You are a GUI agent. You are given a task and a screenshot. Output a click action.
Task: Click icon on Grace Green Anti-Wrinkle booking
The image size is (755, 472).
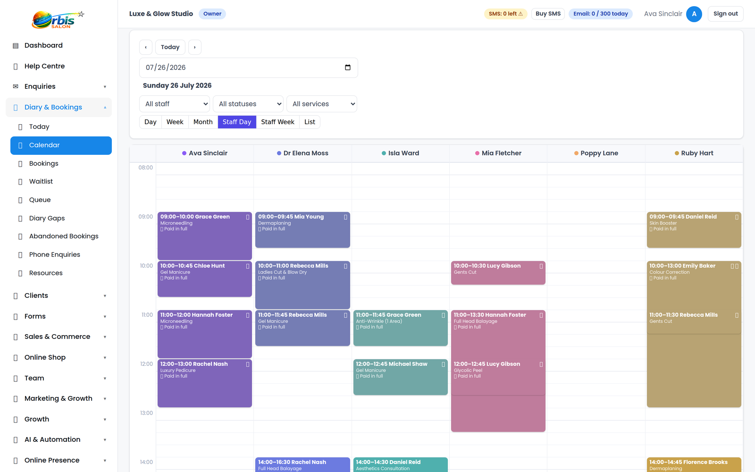pos(443,315)
